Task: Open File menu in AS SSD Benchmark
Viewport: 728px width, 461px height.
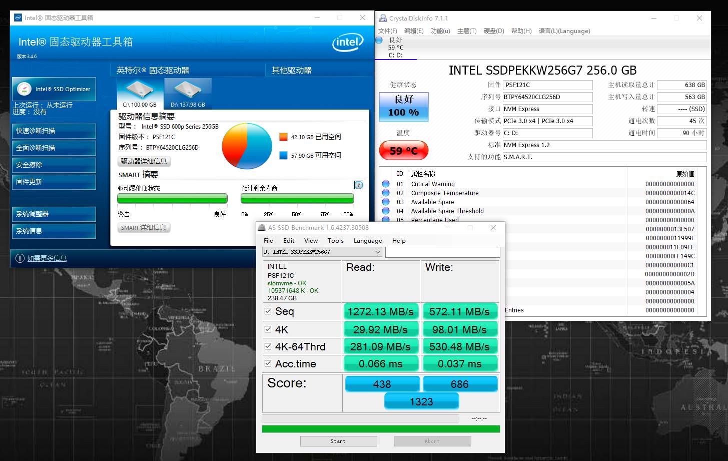Action: (269, 241)
